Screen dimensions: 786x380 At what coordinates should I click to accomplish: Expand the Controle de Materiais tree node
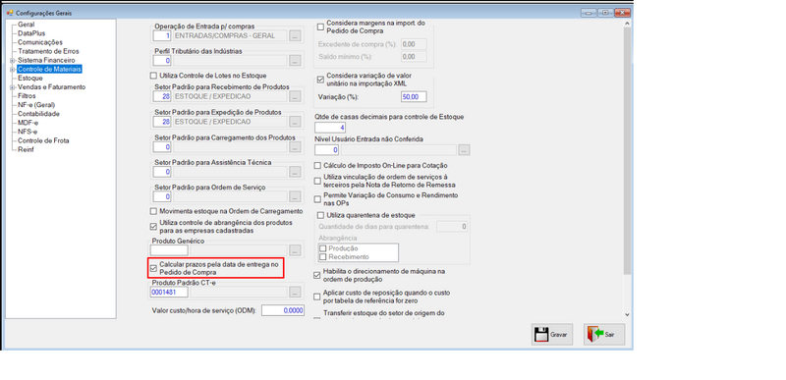[13, 69]
